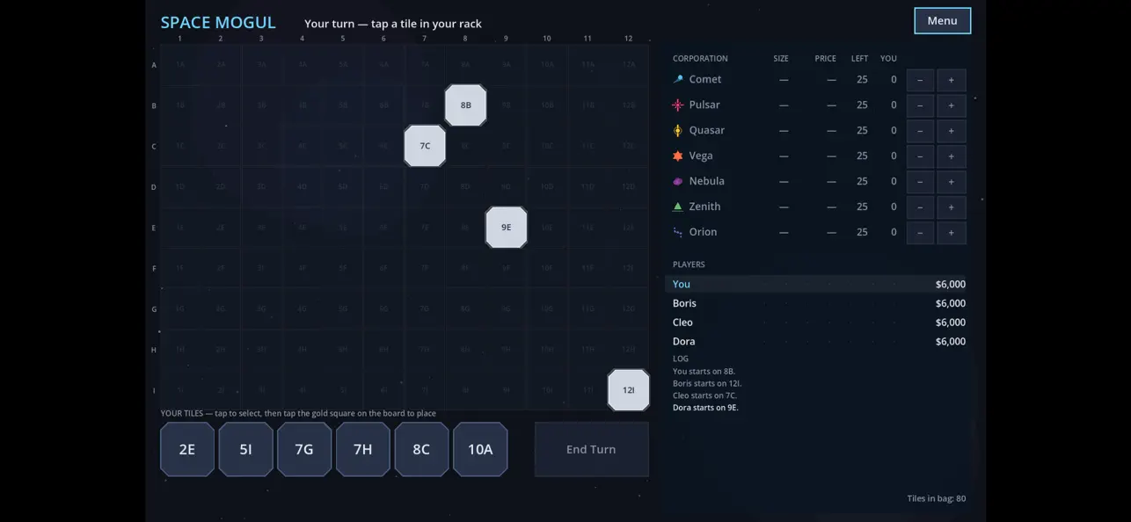The image size is (1131, 522).
Task: Click log entry 'Boris starts on 12I.'
Action: tap(707, 383)
